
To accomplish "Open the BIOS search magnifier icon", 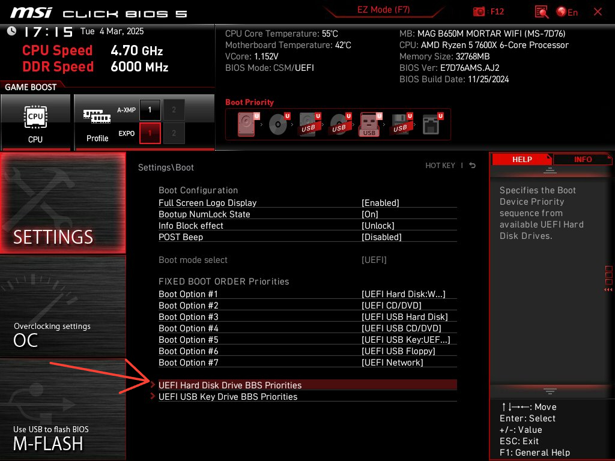I will pos(542,12).
